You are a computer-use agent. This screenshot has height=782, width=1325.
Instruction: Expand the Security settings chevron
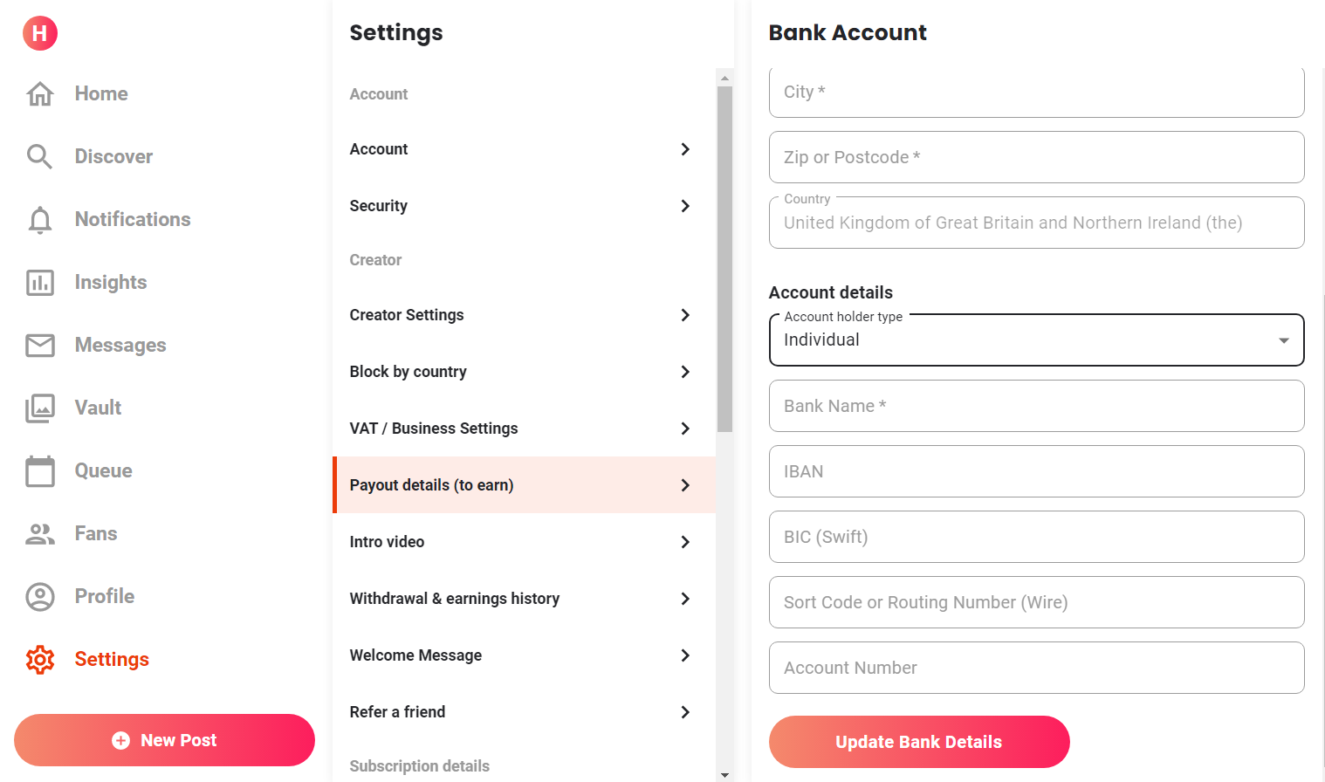tap(685, 206)
